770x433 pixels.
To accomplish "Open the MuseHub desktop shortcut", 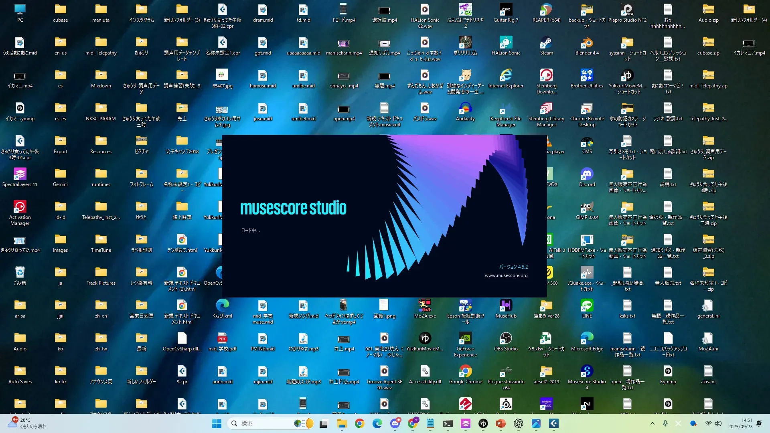I will coord(506,306).
